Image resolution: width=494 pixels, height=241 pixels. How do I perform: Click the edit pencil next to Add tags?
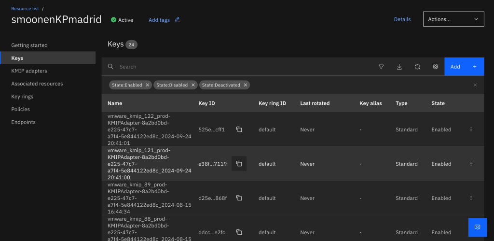(x=177, y=20)
